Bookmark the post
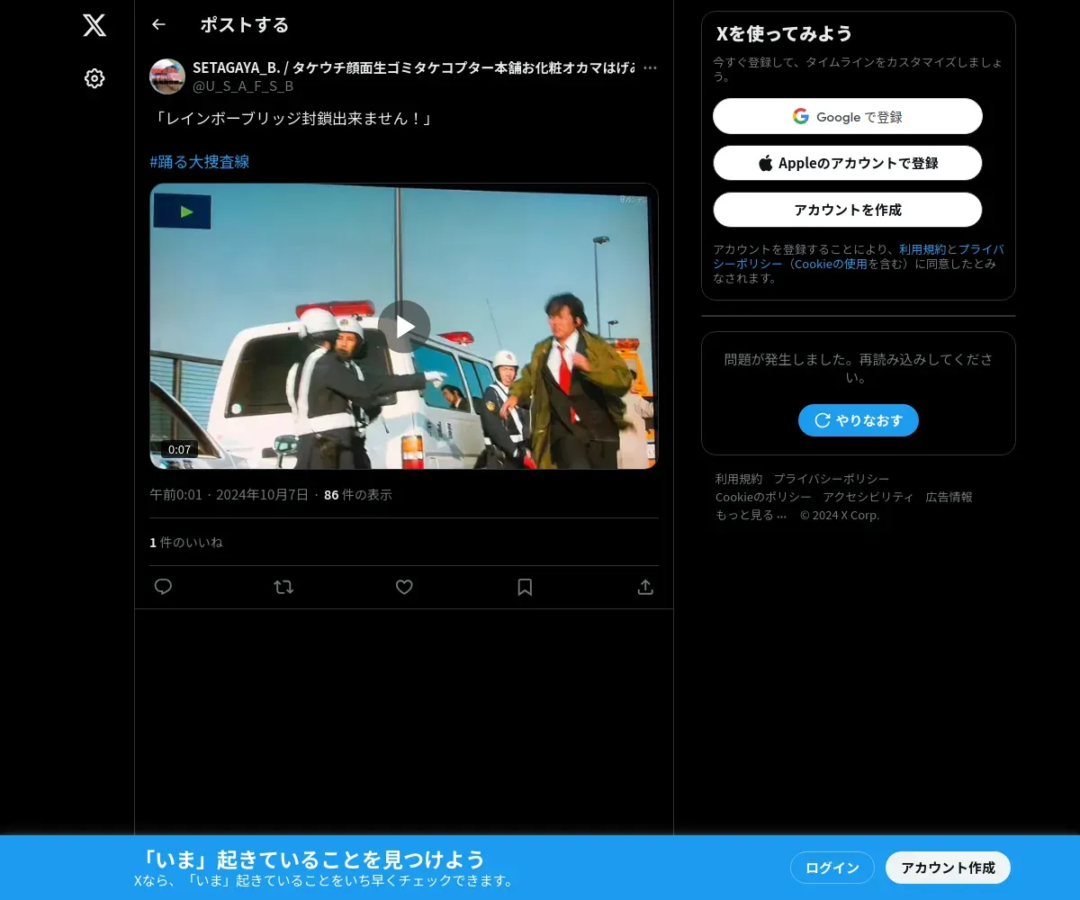Image resolution: width=1080 pixels, height=900 pixels. [525, 587]
